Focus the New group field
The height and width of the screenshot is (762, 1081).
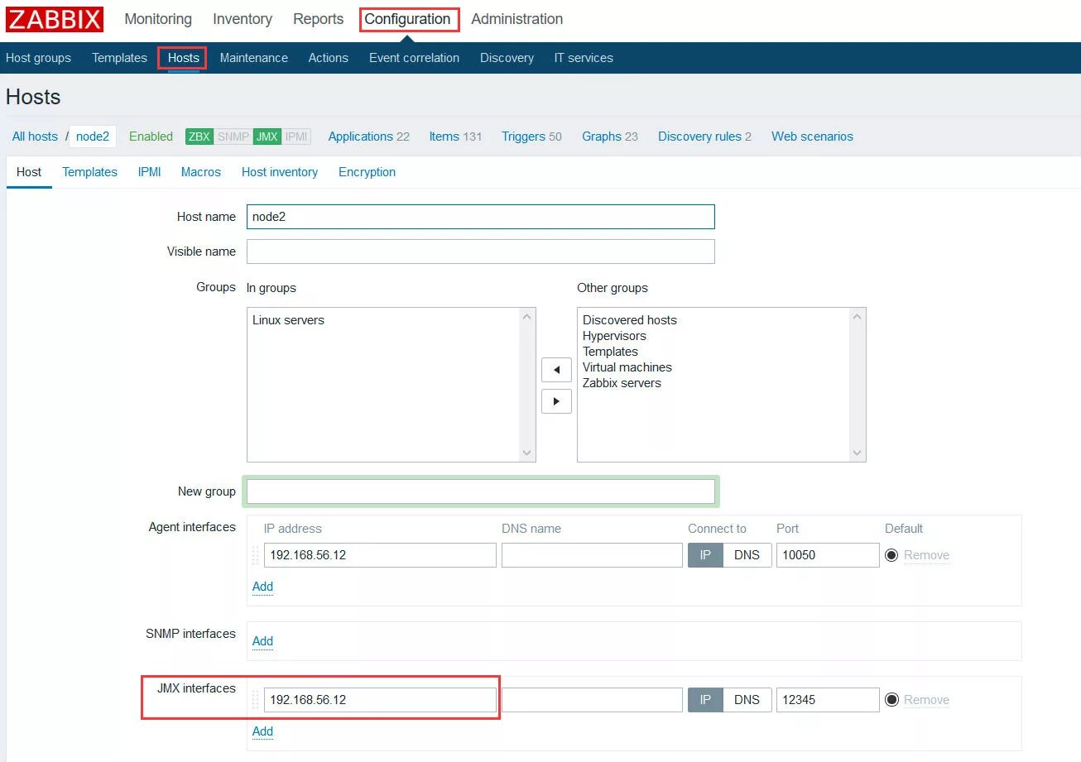480,491
